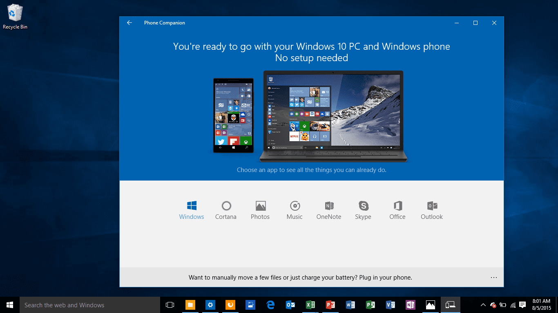This screenshot has height=313, width=558.
Task: Open the Action Center notifications icon
Action: click(522, 305)
